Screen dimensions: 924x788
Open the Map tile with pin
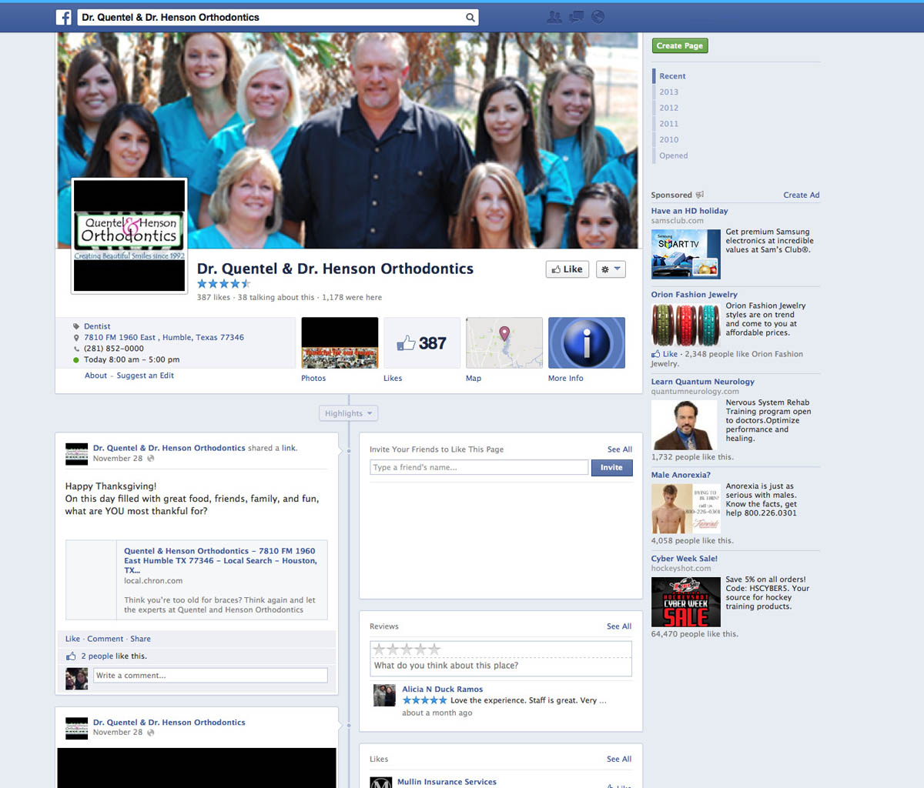tap(504, 343)
